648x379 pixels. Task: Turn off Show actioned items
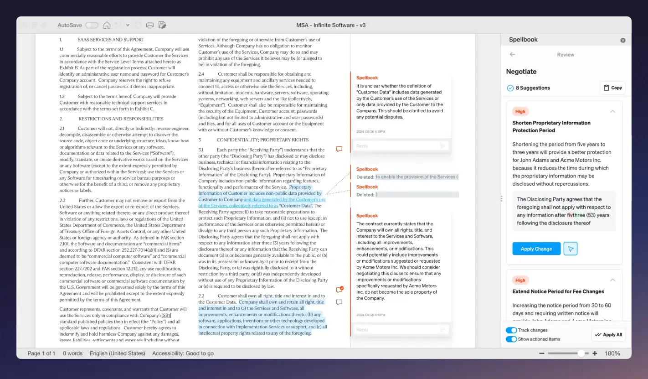(511, 339)
